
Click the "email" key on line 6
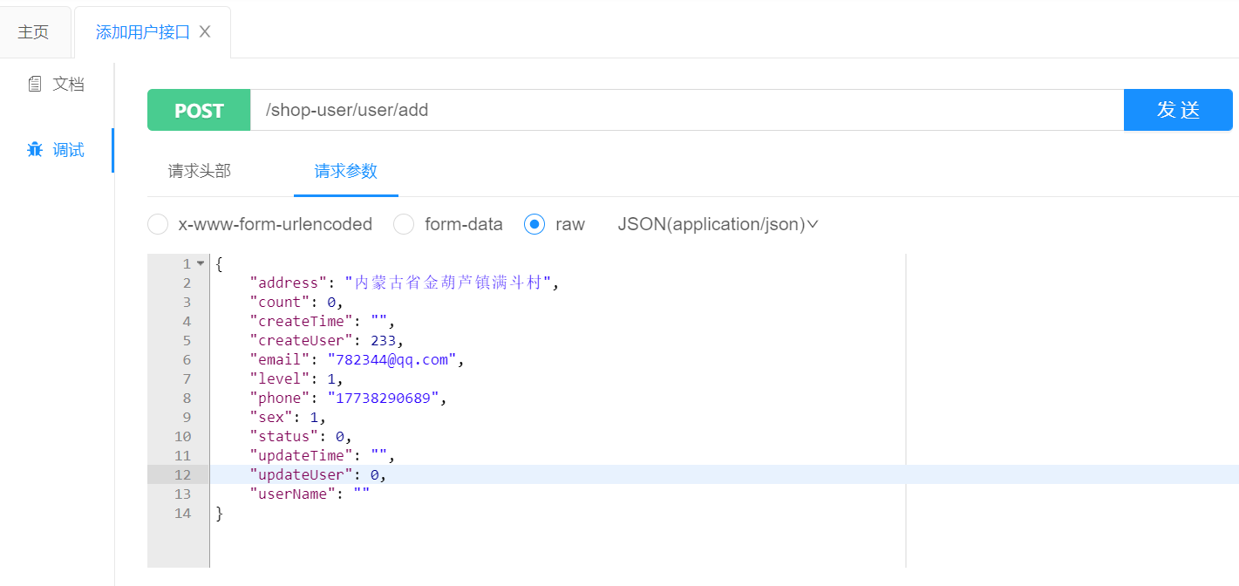point(280,359)
